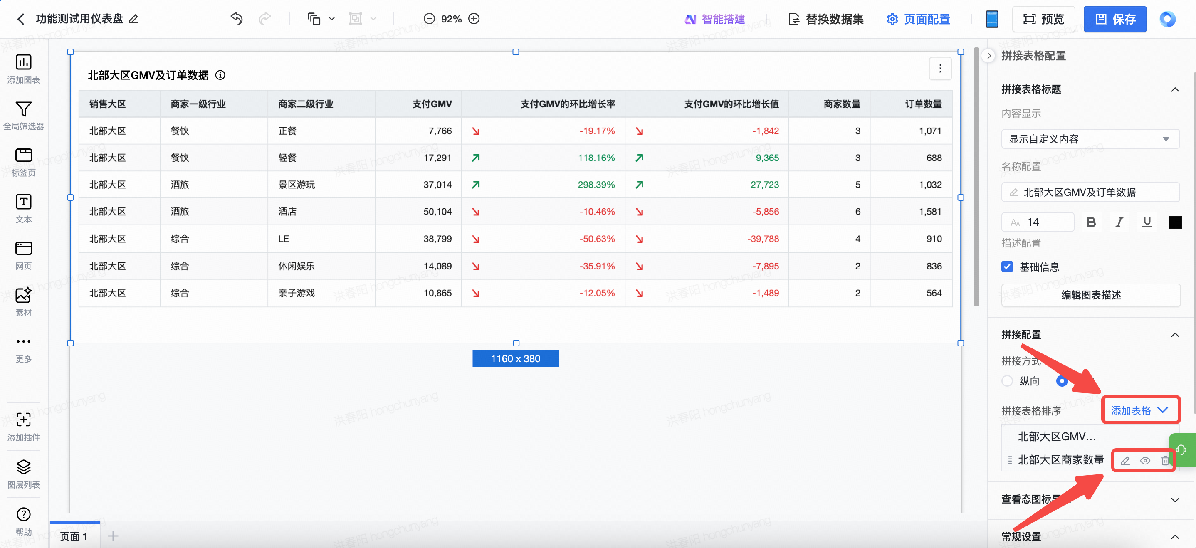This screenshot has width=1196, height=548.
Task: Select the checked horizontal join radio button
Action: click(x=1062, y=381)
